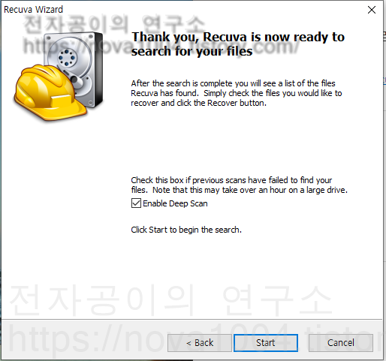Click the 'Recuva Wizard' title bar text
Image resolution: width=386 pixels, height=361 pixels.
click(33, 10)
